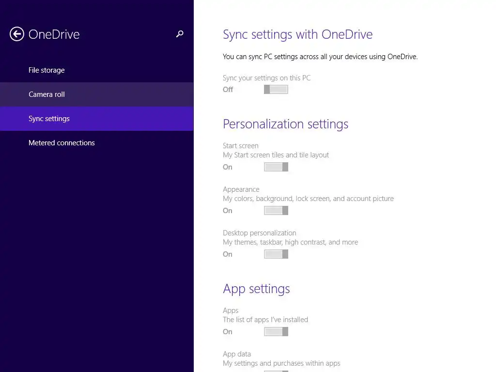Image resolution: width=496 pixels, height=372 pixels.
Task: Click the 'Sync settings with OneDrive' heading
Action: pos(298,34)
